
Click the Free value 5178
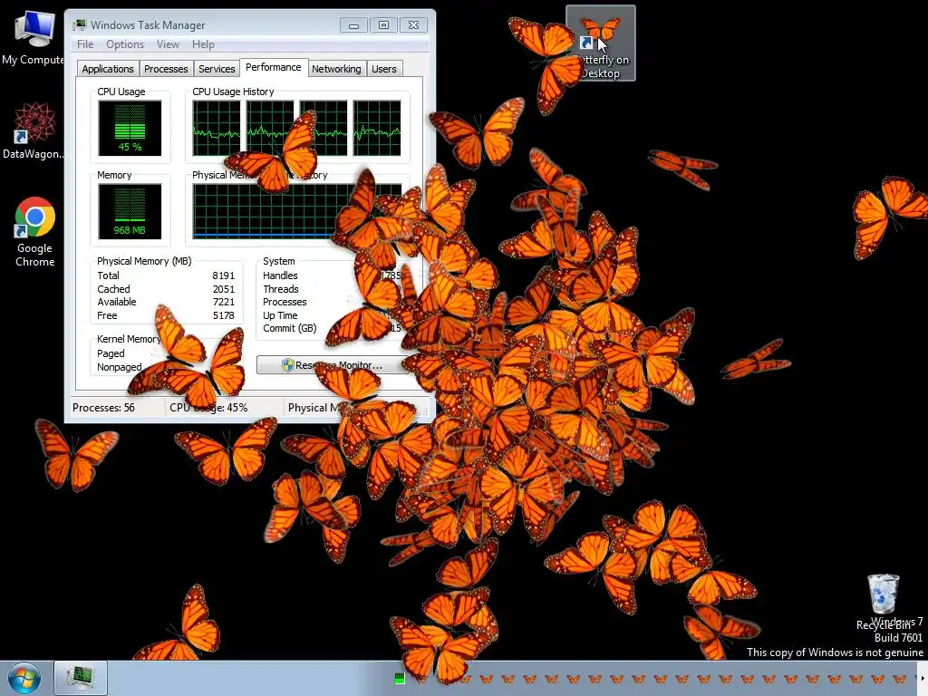tap(224, 315)
